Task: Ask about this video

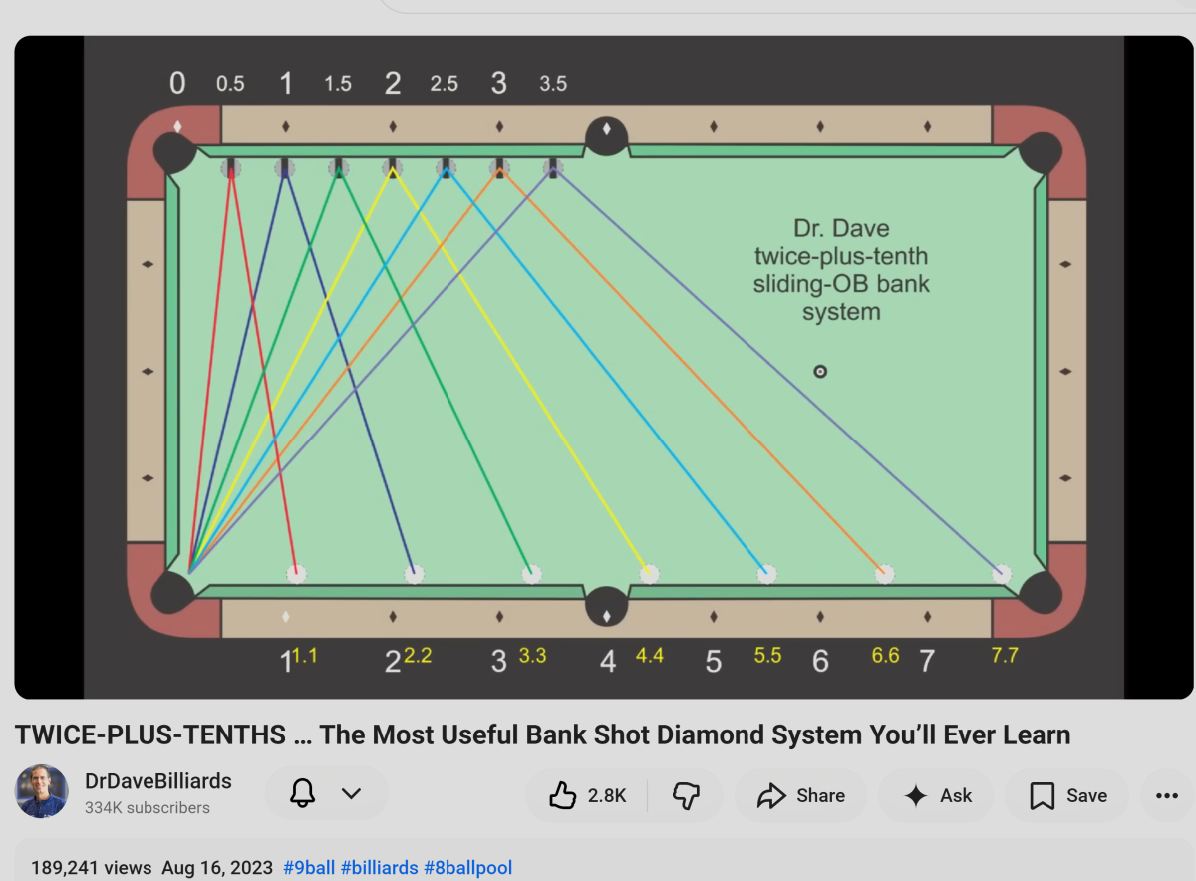Action: click(x=936, y=795)
